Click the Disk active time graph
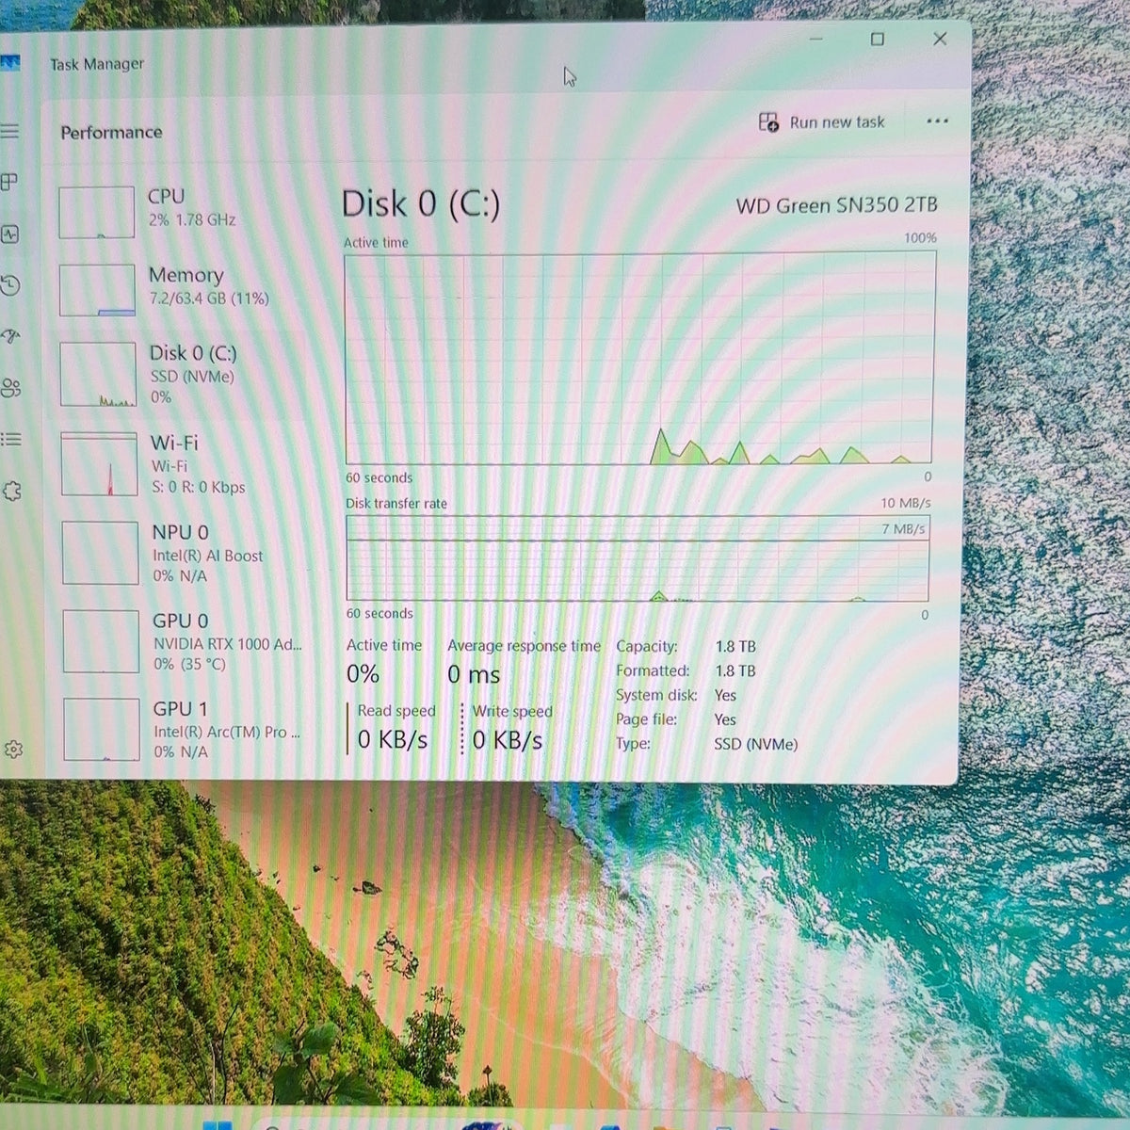The height and width of the screenshot is (1130, 1130). click(x=640, y=359)
